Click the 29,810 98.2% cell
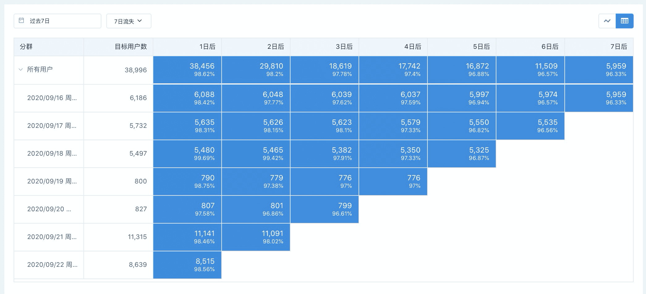Image resolution: width=646 pixels, height=294 pixels. (x=256, y=70)
